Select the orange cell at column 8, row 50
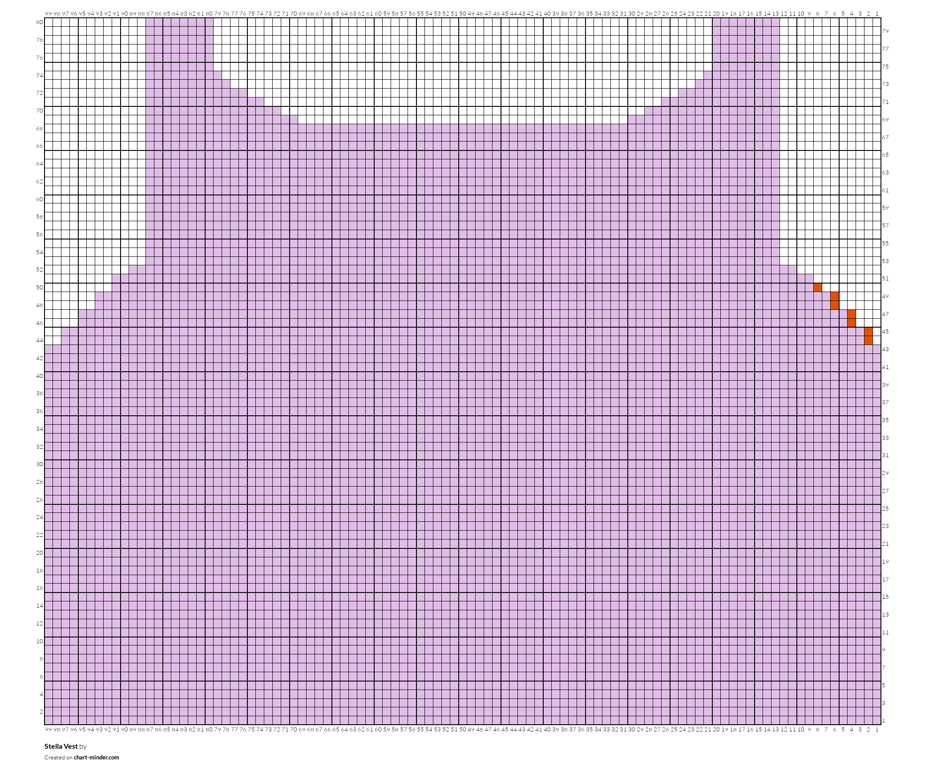 (x=817, y=288)
